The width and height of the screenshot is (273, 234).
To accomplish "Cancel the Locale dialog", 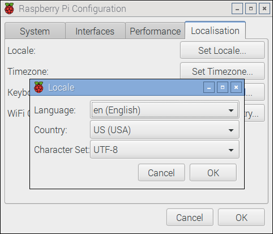I will (x=161, y=173).
